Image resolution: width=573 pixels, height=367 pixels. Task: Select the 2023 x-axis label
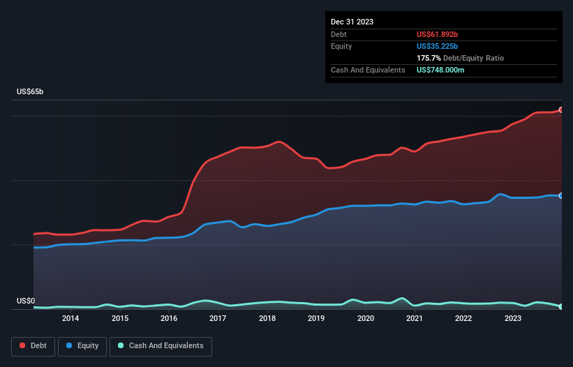513,318
